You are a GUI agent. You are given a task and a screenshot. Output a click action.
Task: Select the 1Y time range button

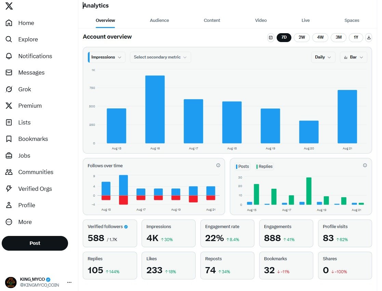click(356, 38)
